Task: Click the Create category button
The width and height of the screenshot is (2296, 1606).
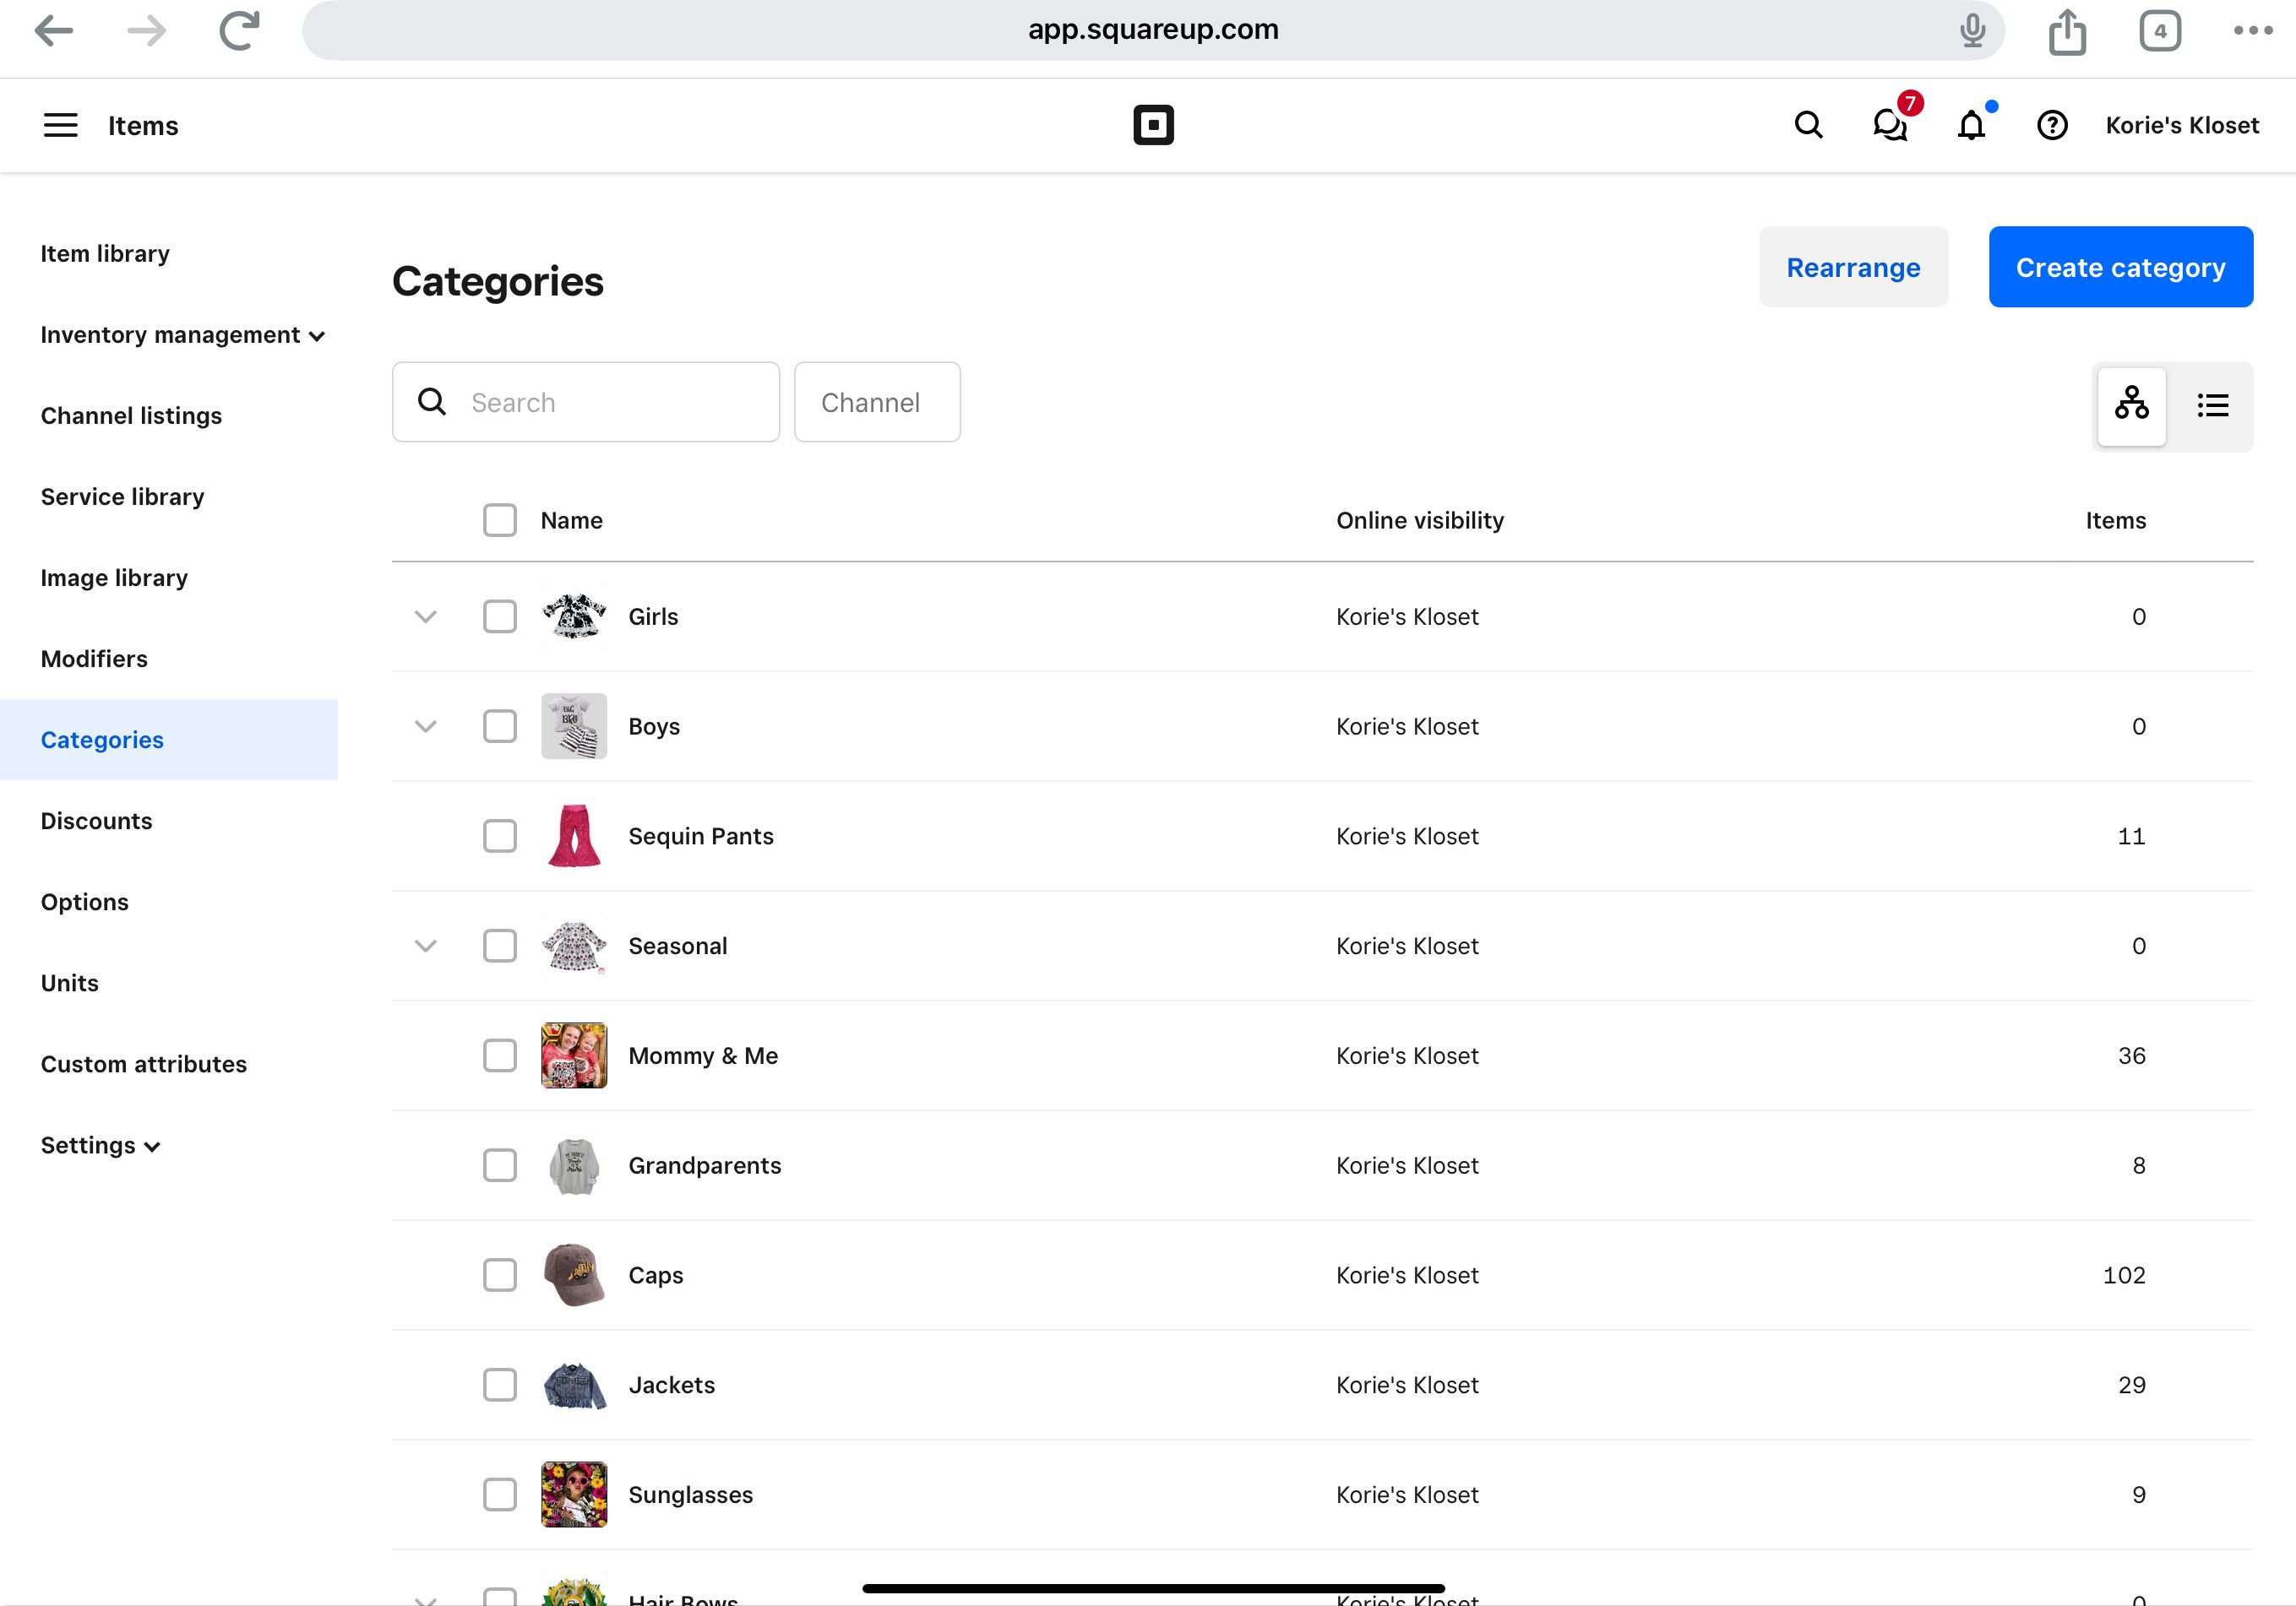Action: pyautogui.click(x=2120, y=267)
